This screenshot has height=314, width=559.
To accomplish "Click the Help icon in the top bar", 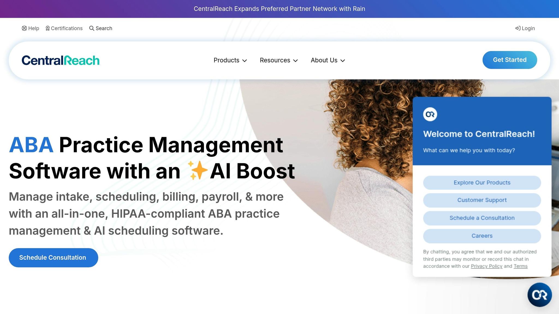I will coord(24,28).
